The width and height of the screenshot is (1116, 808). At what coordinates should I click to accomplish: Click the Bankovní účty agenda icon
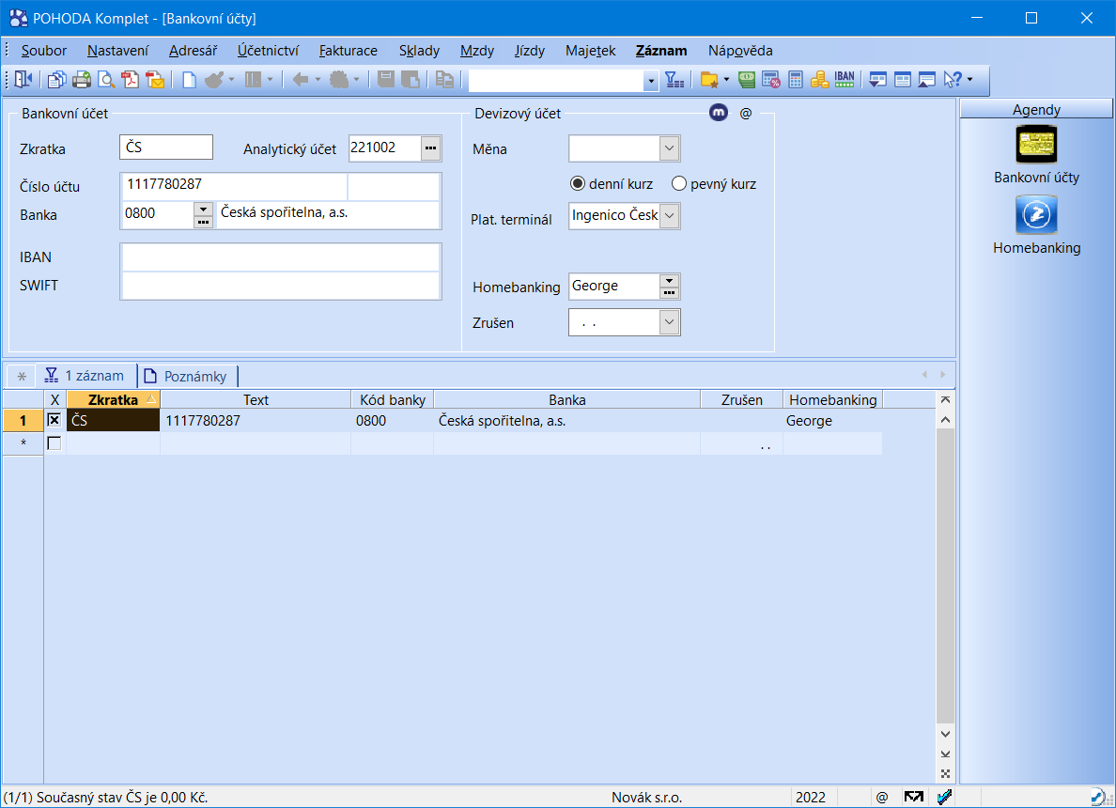point(1036,145)
